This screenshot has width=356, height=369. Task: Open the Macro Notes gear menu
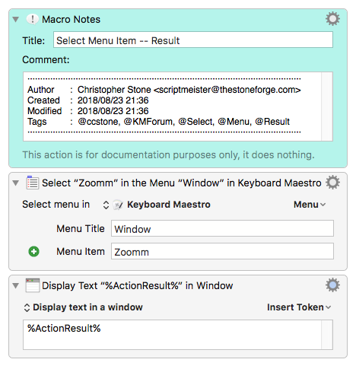332,19
